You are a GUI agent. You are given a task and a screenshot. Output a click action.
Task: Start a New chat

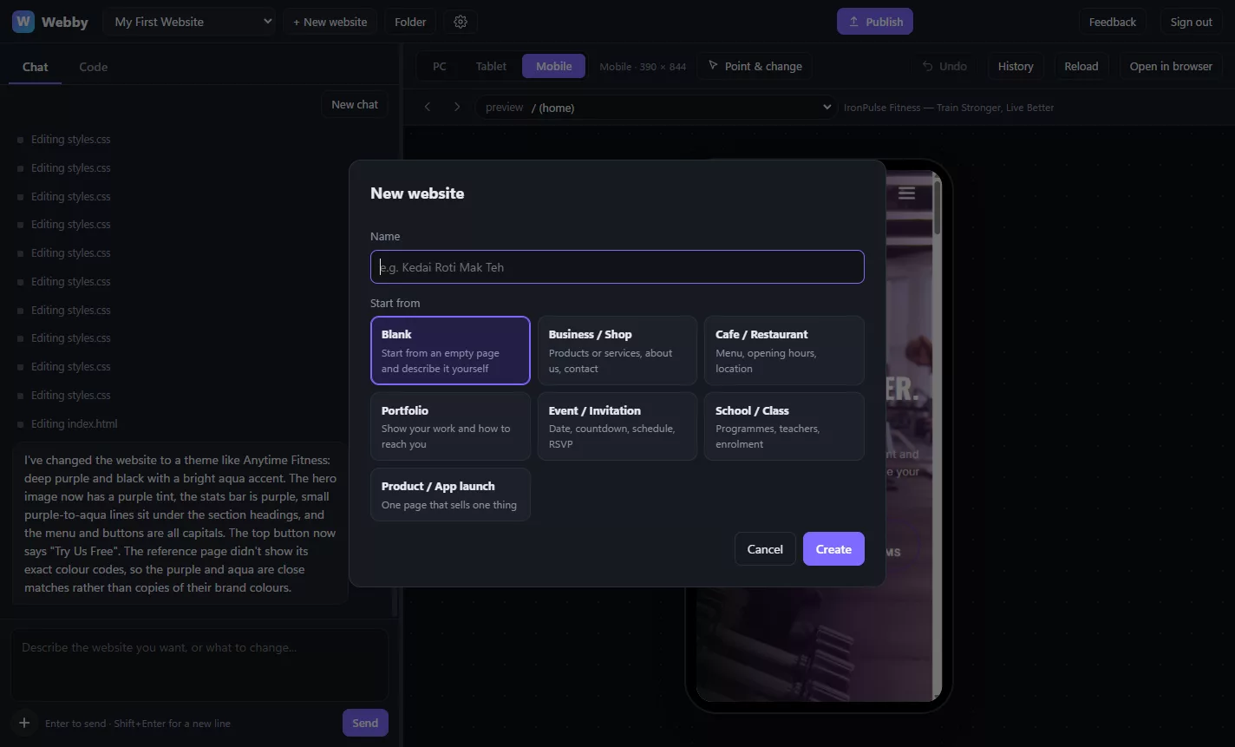point(355,104)
